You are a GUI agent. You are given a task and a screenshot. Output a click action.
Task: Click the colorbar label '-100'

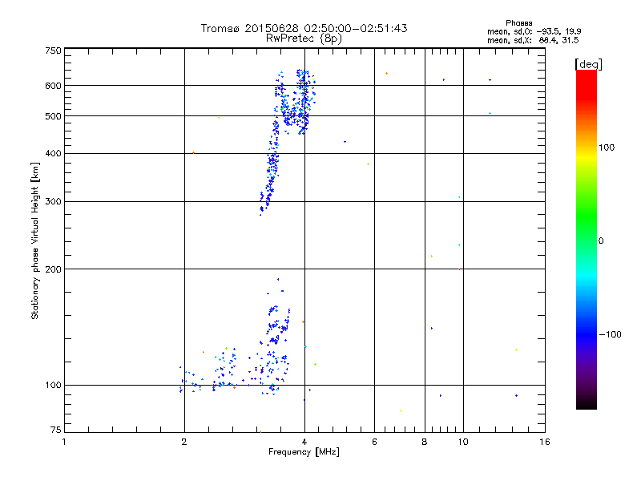[610, 334]
